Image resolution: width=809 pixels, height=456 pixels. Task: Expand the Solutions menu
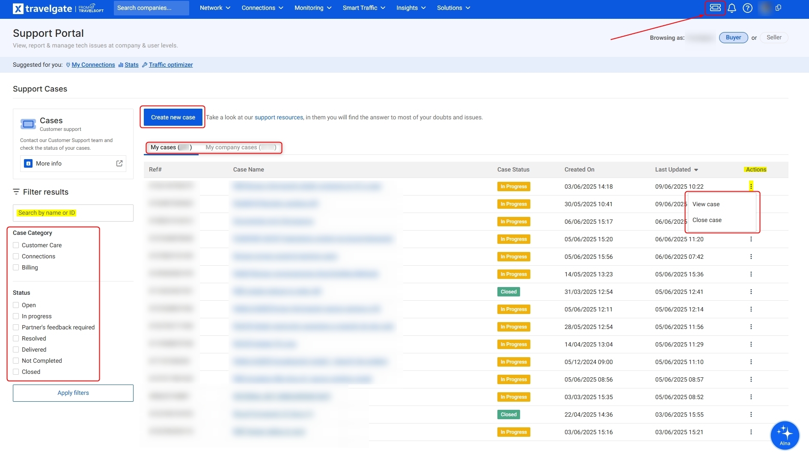453,8
